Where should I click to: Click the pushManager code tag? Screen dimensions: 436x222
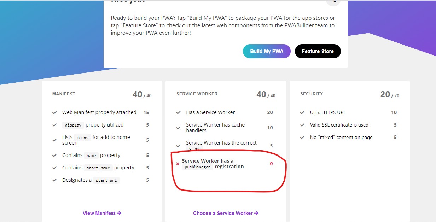tap(197, 167)
